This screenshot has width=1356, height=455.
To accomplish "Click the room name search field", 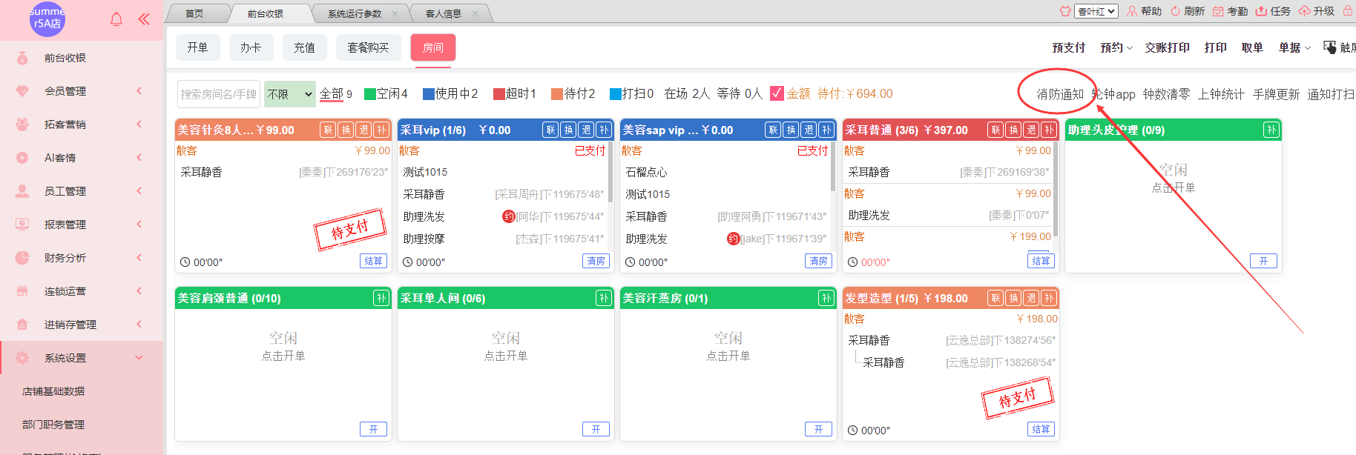I will (x=218, y=94).
